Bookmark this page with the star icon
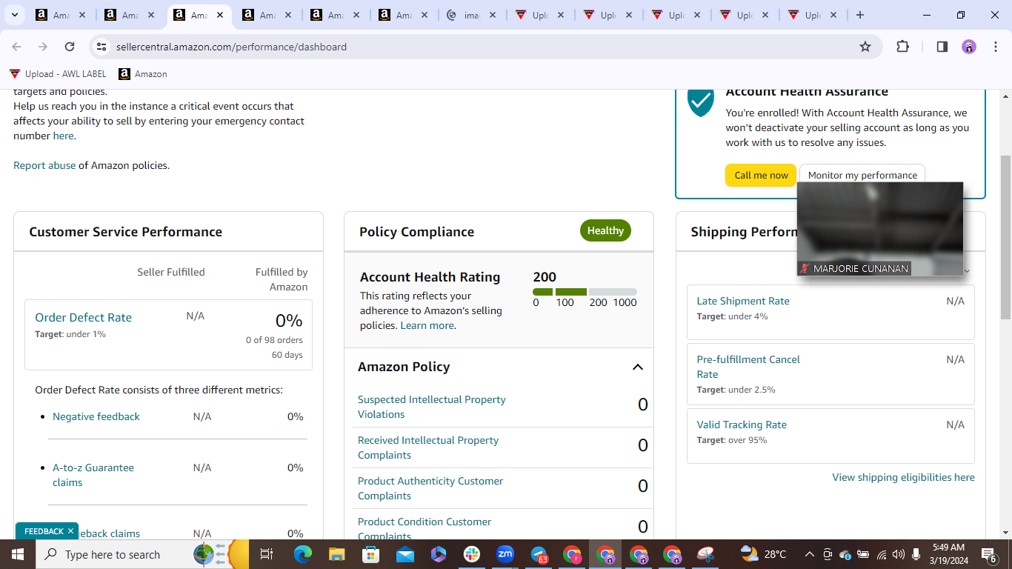Viewport: 1012px width, 569px height. pos(865,47)
